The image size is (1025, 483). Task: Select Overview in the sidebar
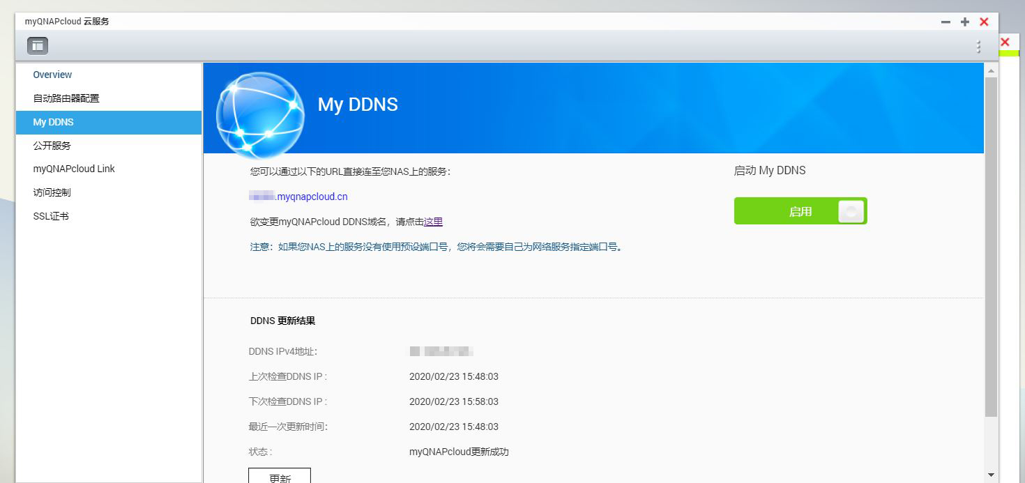point(52,75)
